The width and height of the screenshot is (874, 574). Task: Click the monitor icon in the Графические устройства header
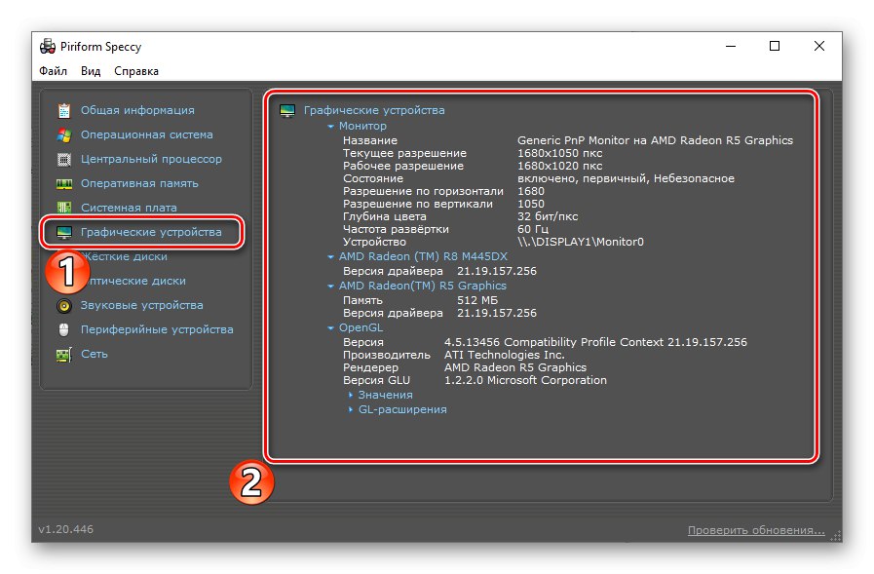point(287,111)
